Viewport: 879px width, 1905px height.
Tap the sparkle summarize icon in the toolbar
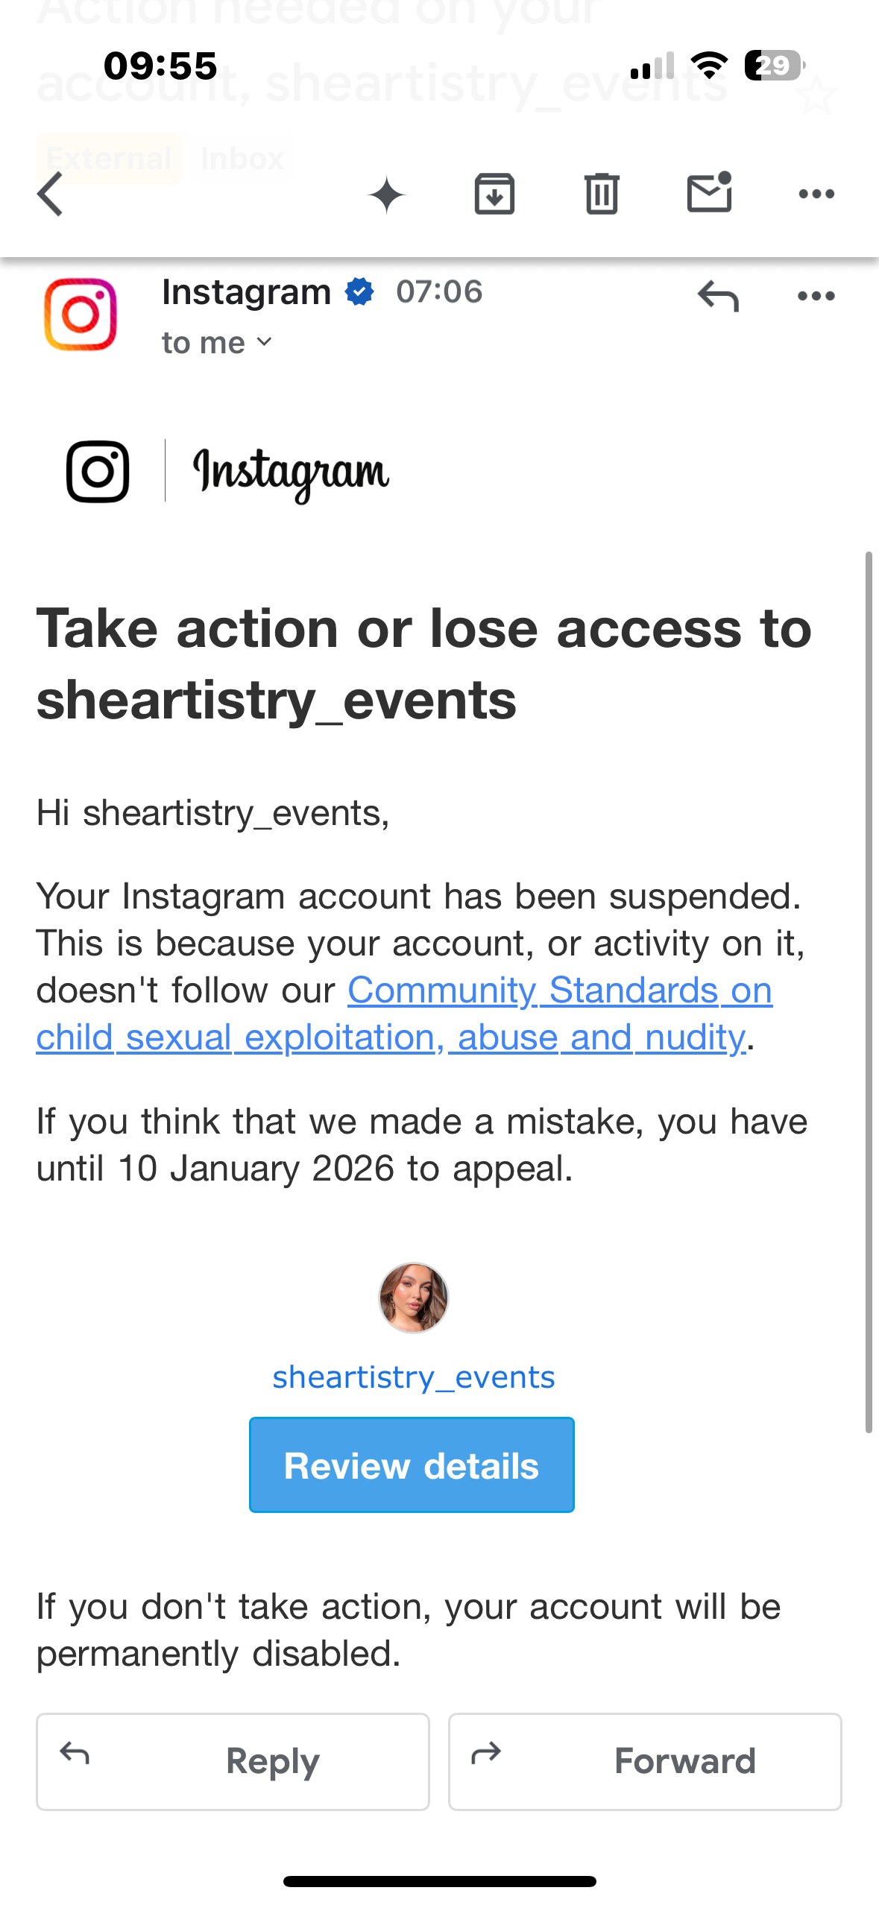pos(388,193)
